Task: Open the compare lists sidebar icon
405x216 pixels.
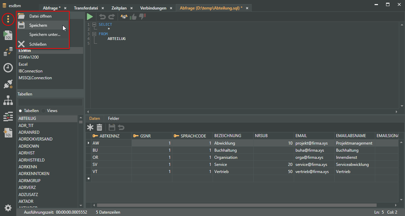Action: pyautogui.click(x=8, y=117)
